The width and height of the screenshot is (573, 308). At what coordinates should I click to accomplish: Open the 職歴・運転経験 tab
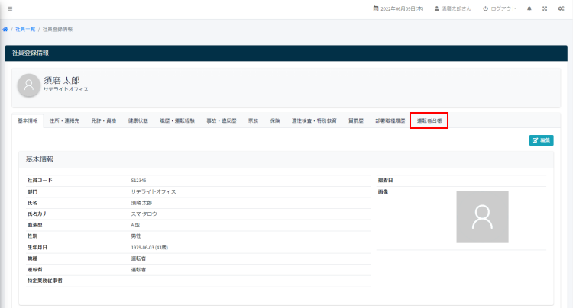click(x=177, y=120)
